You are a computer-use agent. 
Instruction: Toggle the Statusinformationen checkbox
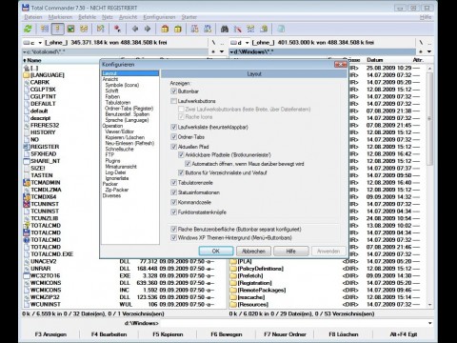tap(173, 192)
